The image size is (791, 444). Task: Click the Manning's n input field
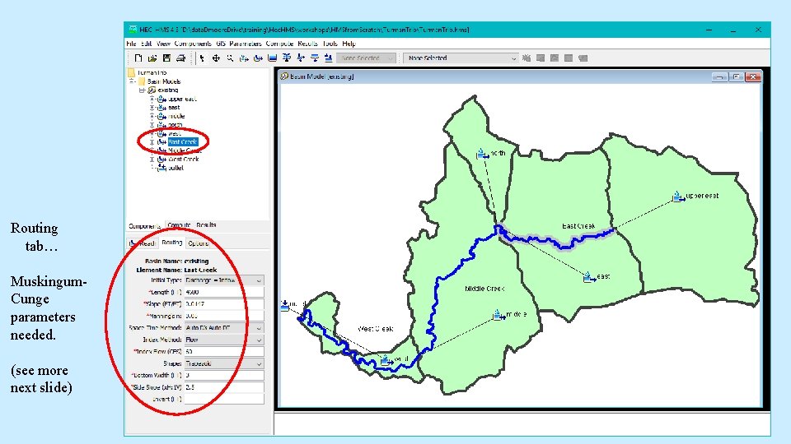coord(223,316)
